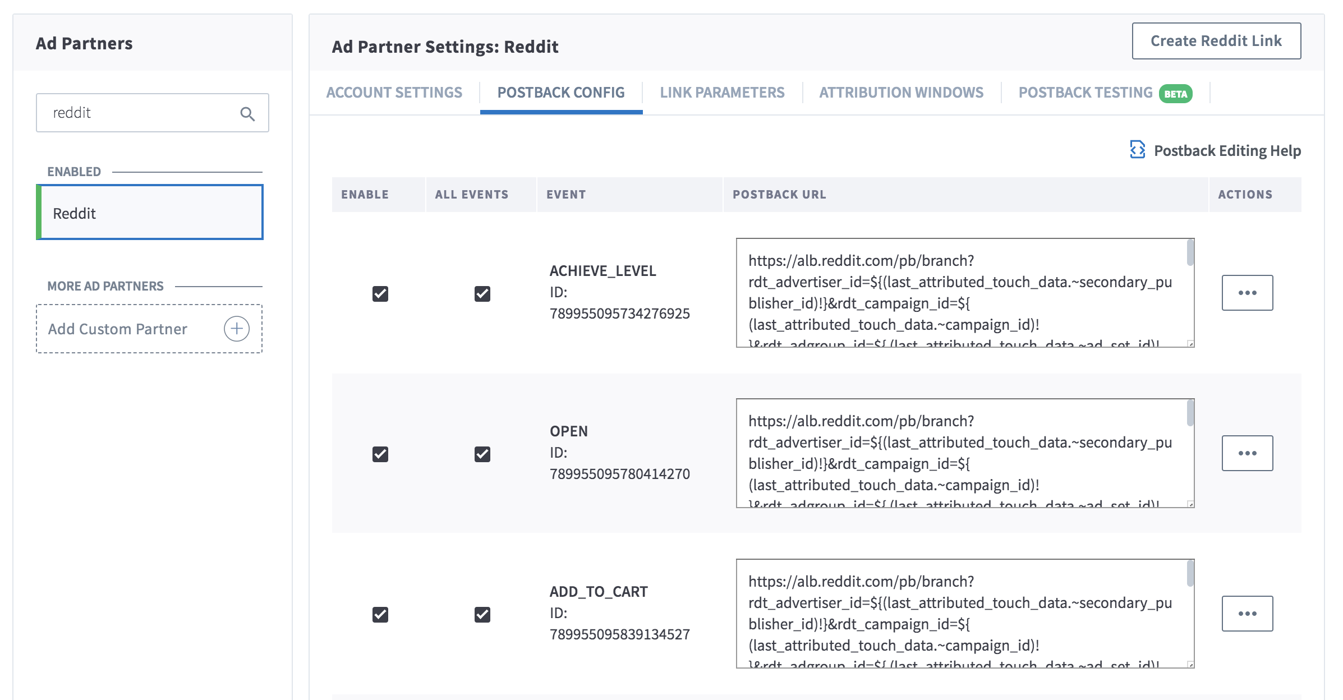1343x700 pixels.
Task: Open actions menu for ADD_TO_CART event
Action: click(x=1247, y=614)
